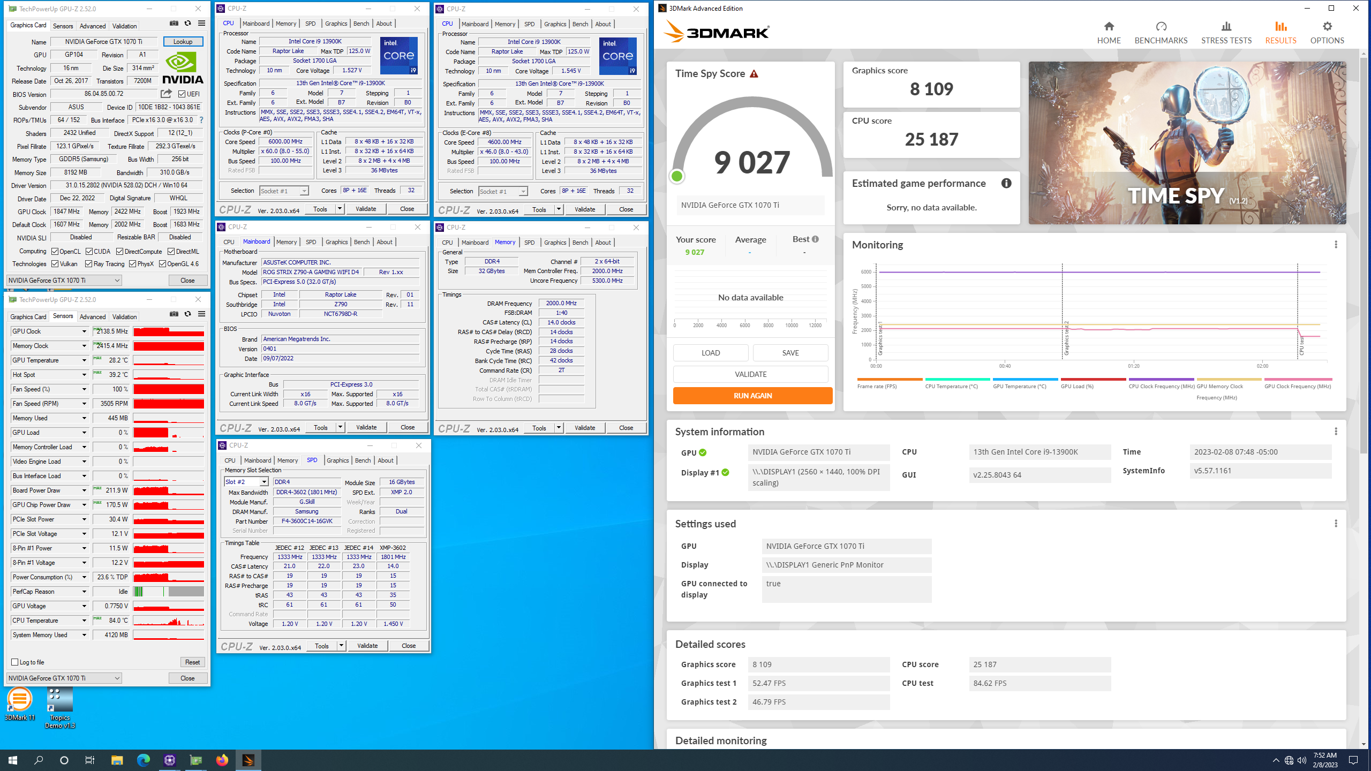Click GPU Temperature sensor graph bar
Screen dimensions: 1371x771
(169, 360)
